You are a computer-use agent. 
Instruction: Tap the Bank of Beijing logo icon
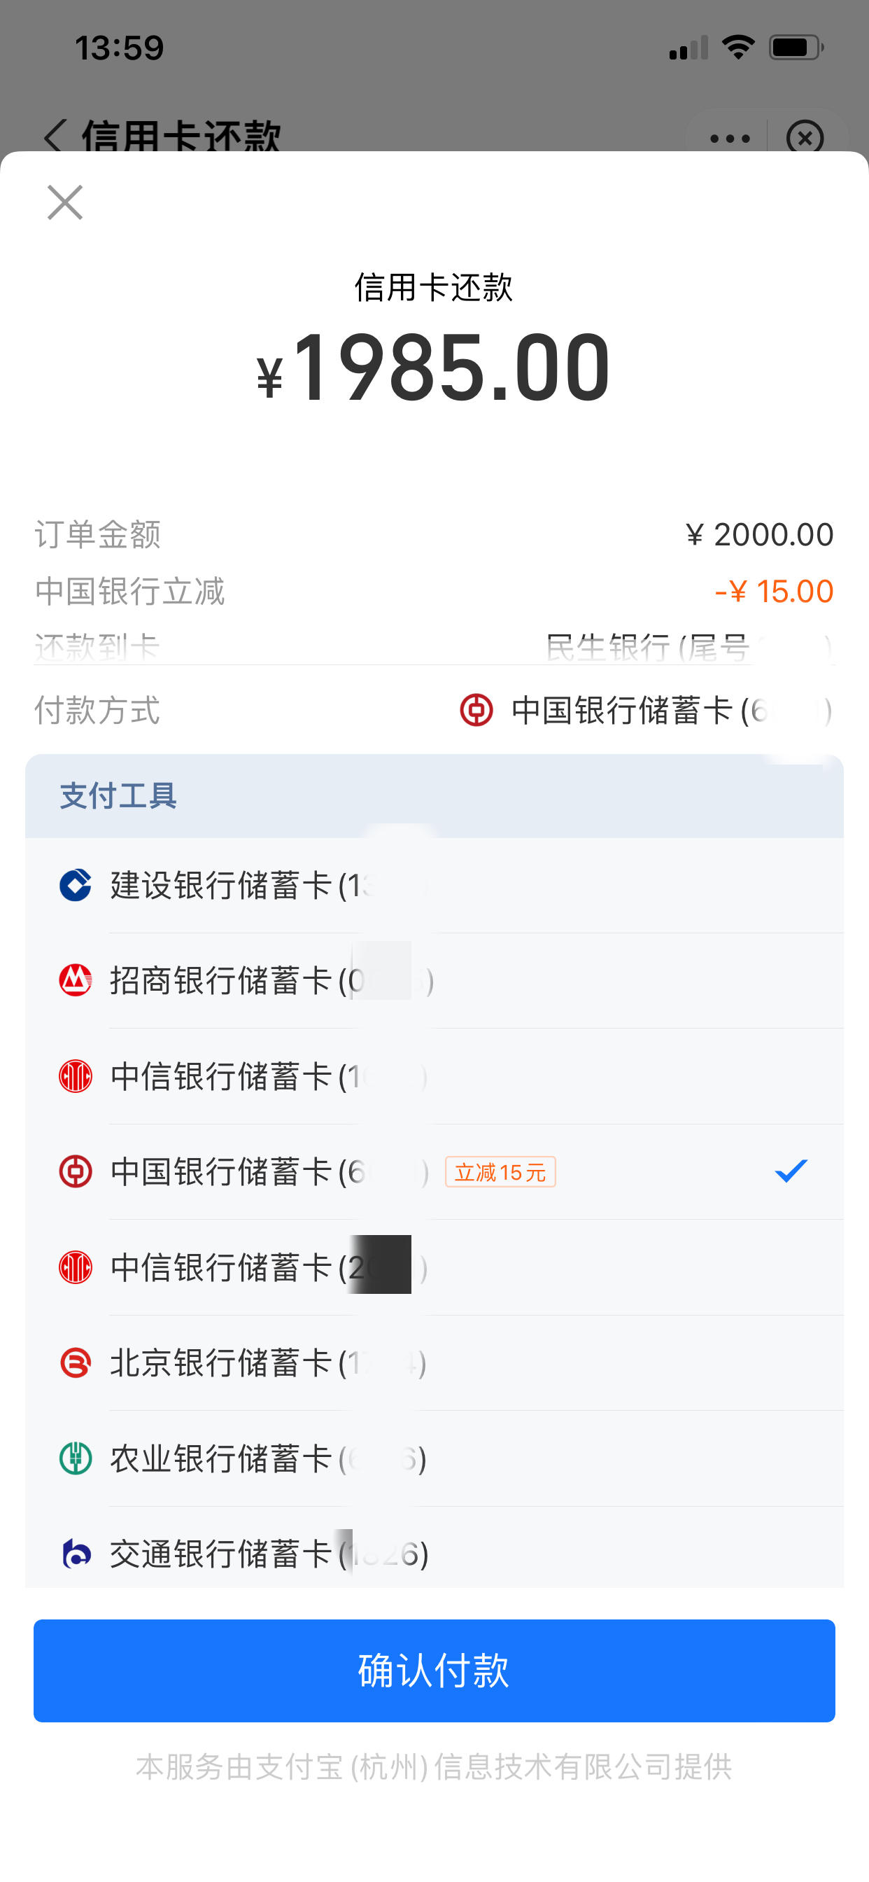76,1362
